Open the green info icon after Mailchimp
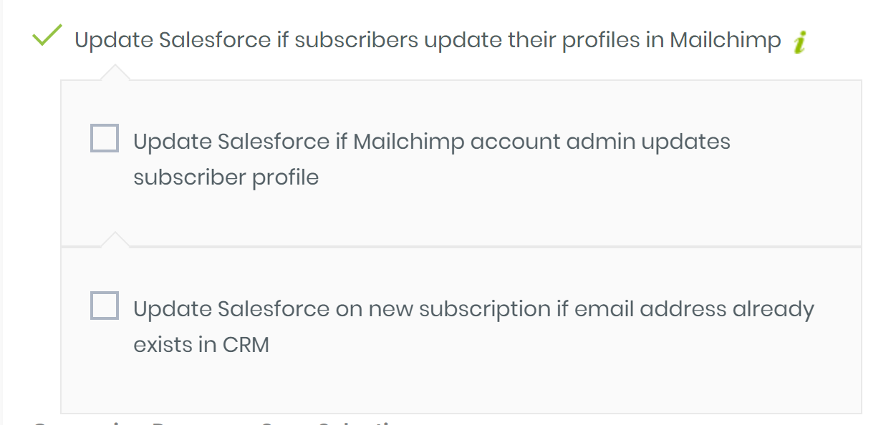Viewport: 891px width, 425px height. 800,43
